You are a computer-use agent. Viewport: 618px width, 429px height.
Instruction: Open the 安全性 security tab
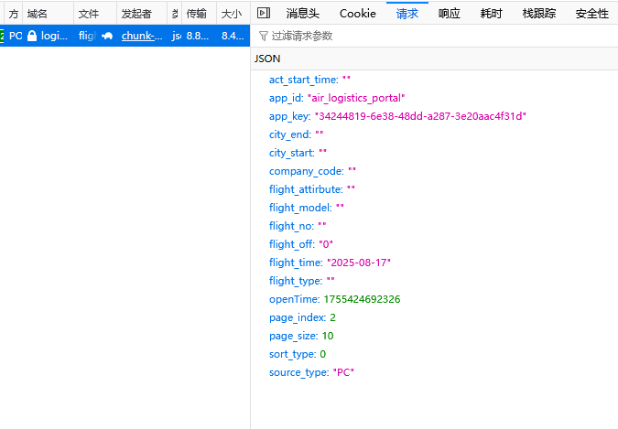(592, 14)
